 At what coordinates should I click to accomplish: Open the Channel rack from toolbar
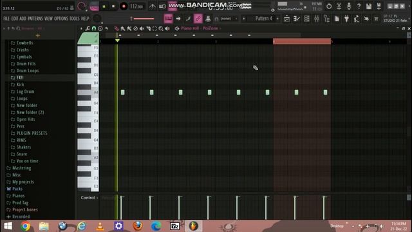pos(306,19)
